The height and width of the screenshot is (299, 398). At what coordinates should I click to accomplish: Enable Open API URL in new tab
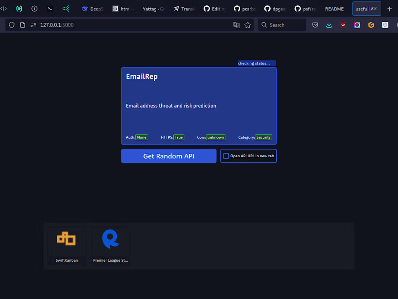tap(226, 155)
